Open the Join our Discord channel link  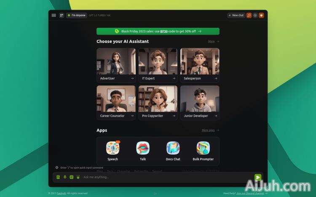(250, 193)
